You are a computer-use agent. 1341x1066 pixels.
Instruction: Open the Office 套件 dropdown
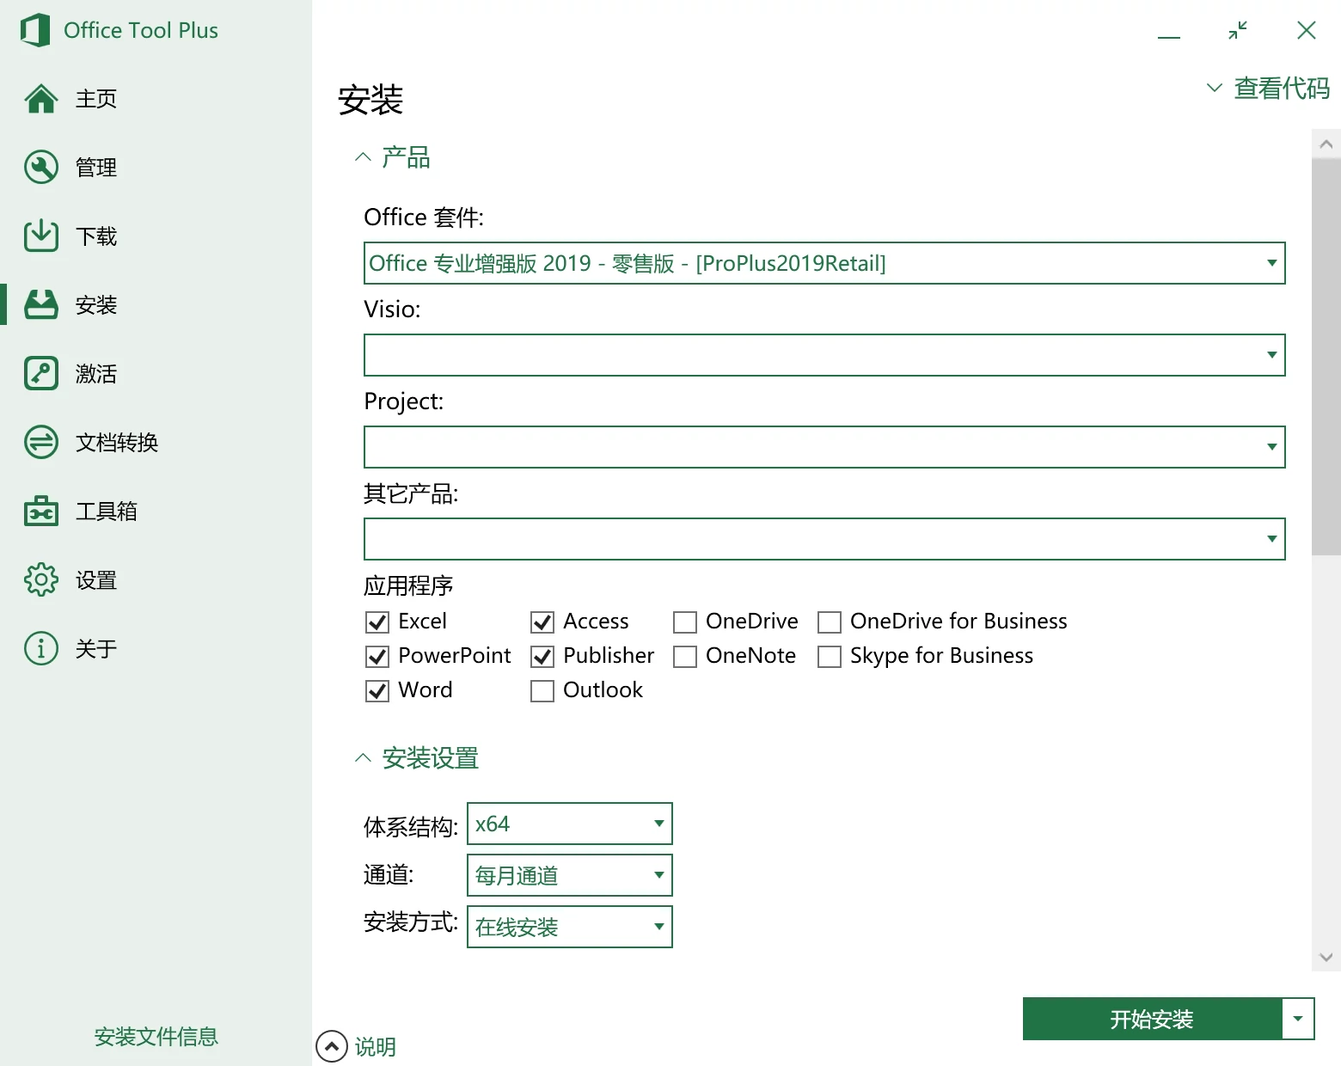click(824, 263)
